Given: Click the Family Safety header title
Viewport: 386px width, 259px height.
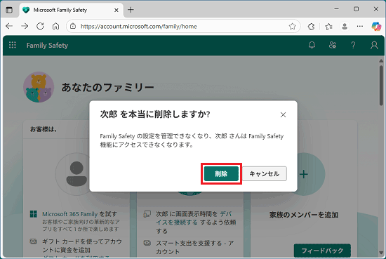Looking at the screenshot, I should [x=47, y=46].
